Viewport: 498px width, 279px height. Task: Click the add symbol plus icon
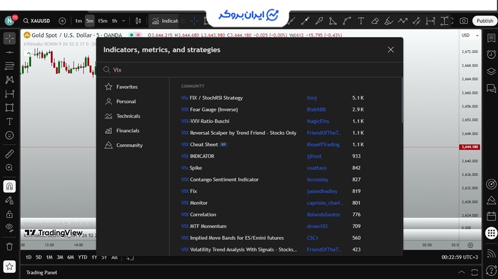(62, 21)
